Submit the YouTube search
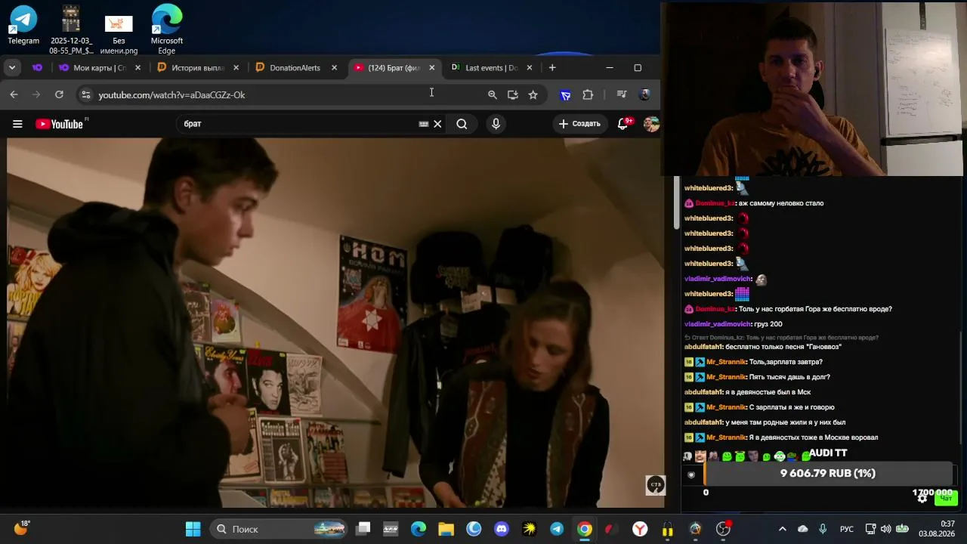This screenshot has width=967, height=544. pos(462,124)
